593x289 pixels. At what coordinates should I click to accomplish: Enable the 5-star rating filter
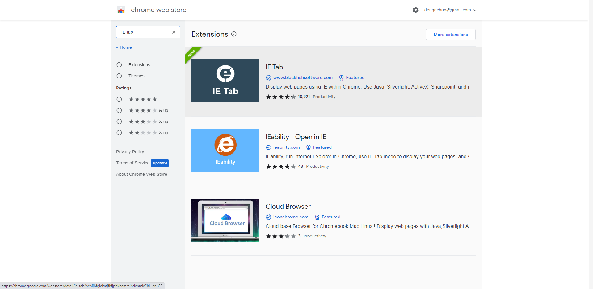119,99
